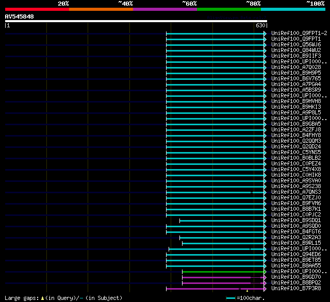Click the cyan alignment bar for Q9FPT1-2
Viewport: 330px width, 302px height.
(215, 33)
